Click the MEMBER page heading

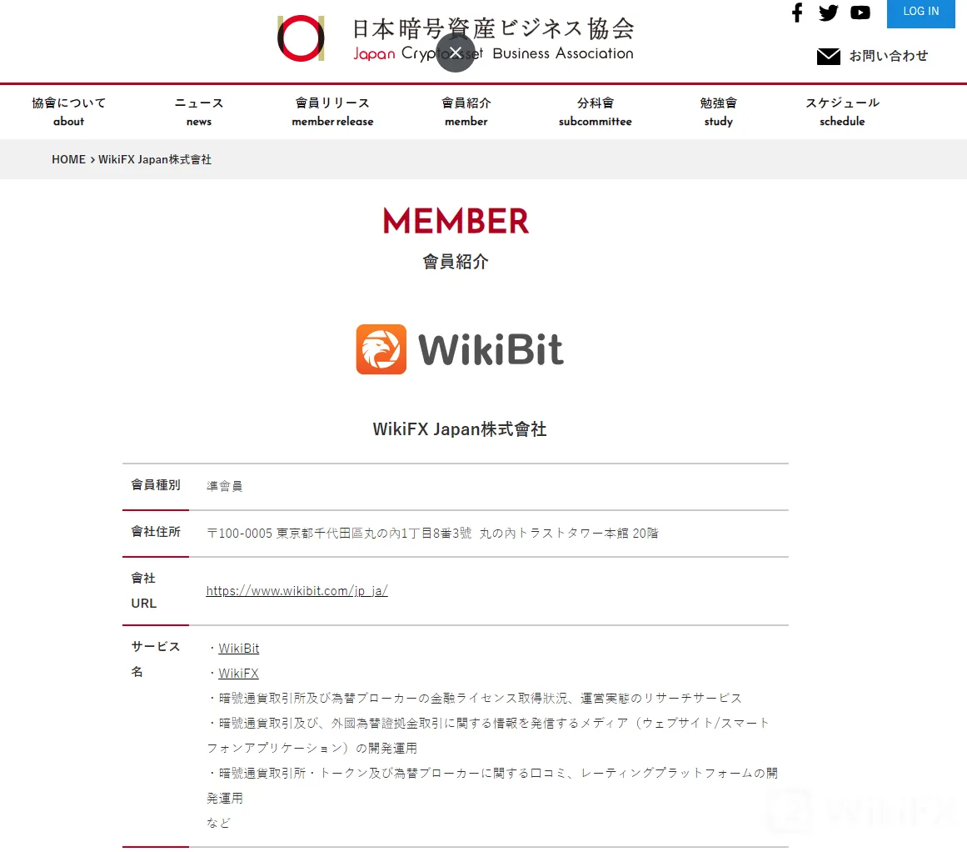[456, 221]
